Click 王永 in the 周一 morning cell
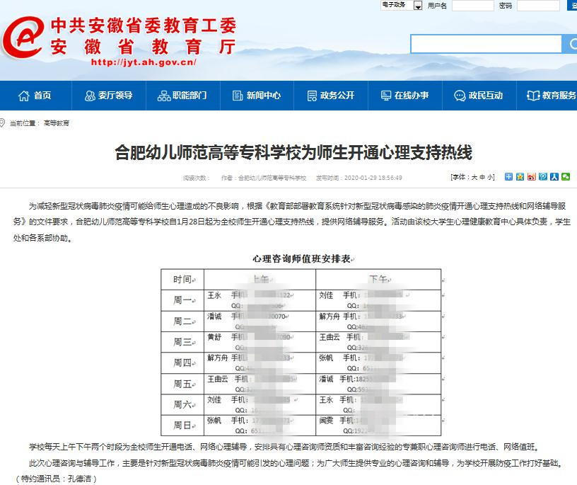 (214, 295)
